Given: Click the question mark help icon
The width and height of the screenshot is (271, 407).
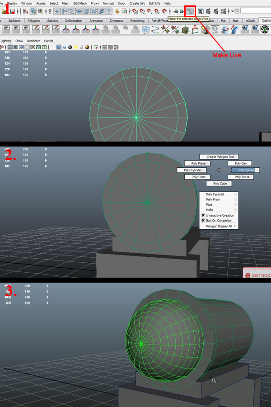Looking at the screenshot, I should pos(108,11).
